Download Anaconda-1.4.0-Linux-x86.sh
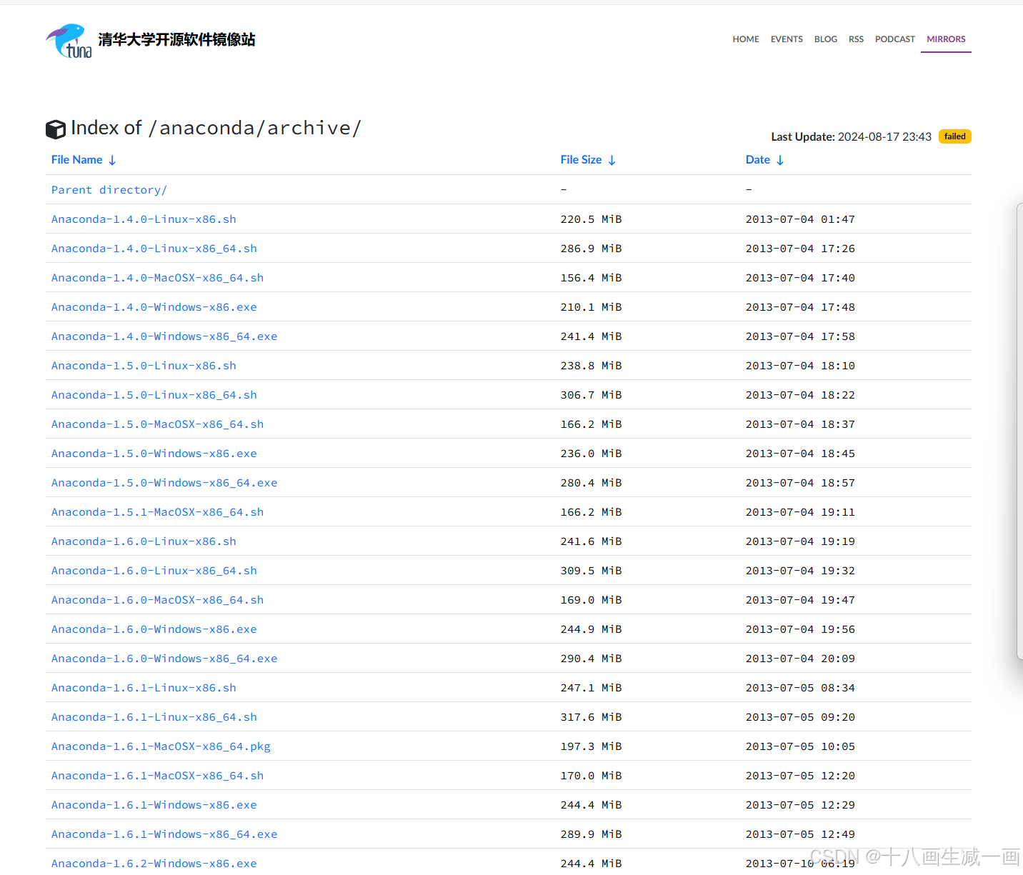Image resolution: width=1023 pixels, height=875 pixels. pyautogui.click(x=144, y=219)
